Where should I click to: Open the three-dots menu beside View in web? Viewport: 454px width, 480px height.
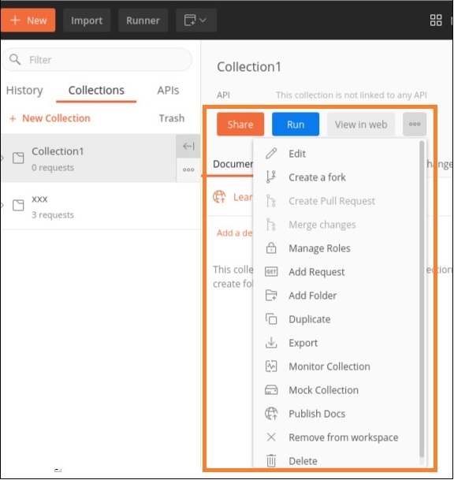415,125
